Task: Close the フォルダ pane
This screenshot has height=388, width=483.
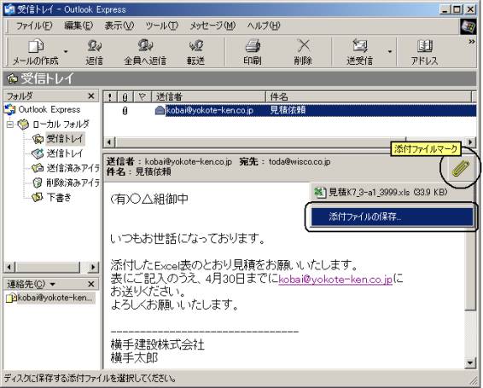Action: click(x=91, y=96)
